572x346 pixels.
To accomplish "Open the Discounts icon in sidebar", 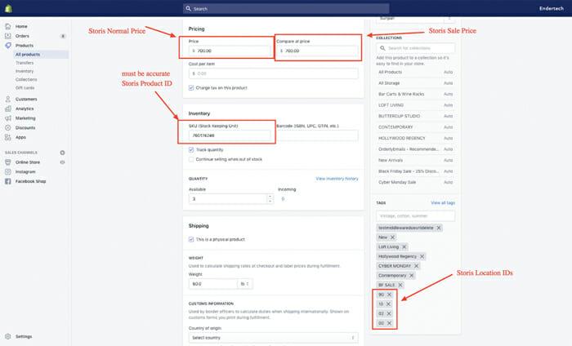I will tap(8, 127).
